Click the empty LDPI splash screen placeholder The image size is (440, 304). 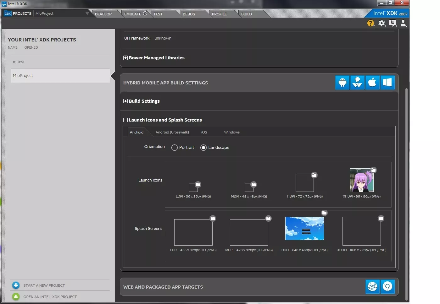coord(193,232)
